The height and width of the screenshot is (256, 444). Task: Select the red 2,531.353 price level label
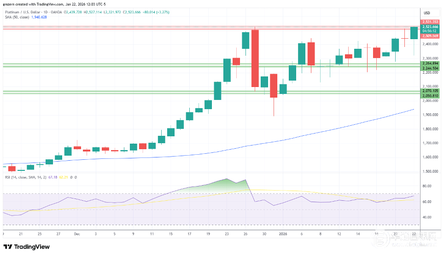(430, 22)
